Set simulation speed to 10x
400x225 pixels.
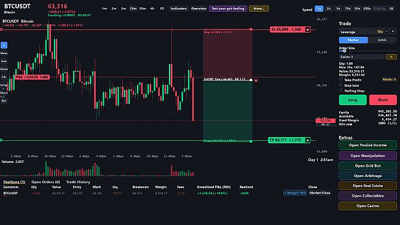(x=348, y=9)
